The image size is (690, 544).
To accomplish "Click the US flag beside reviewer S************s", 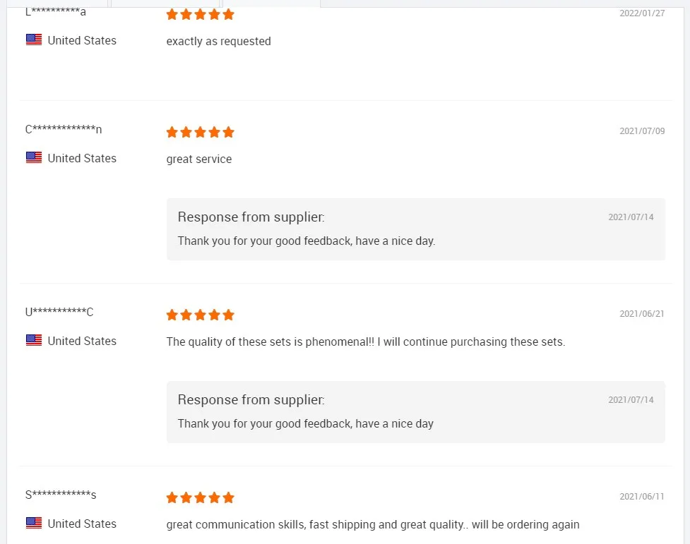I will (34, 524).
